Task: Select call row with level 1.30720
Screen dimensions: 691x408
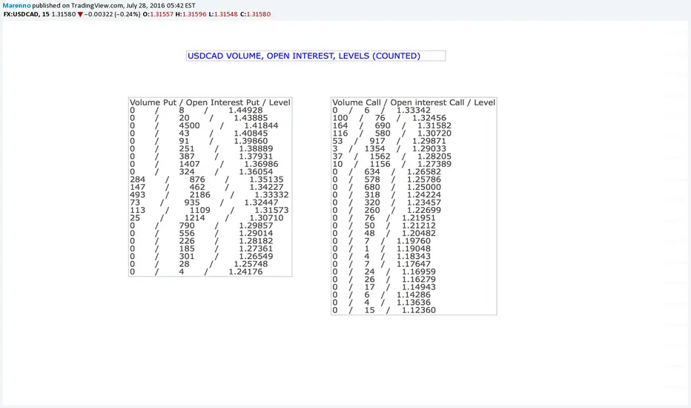Action: [392, 134]
